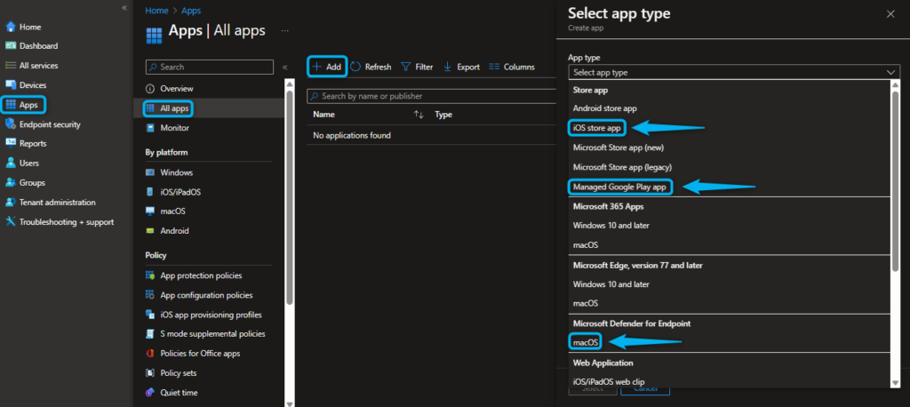Collapse the Apps menu pane chevron
This screenshot has height=407, width=910.
[285, 68]
